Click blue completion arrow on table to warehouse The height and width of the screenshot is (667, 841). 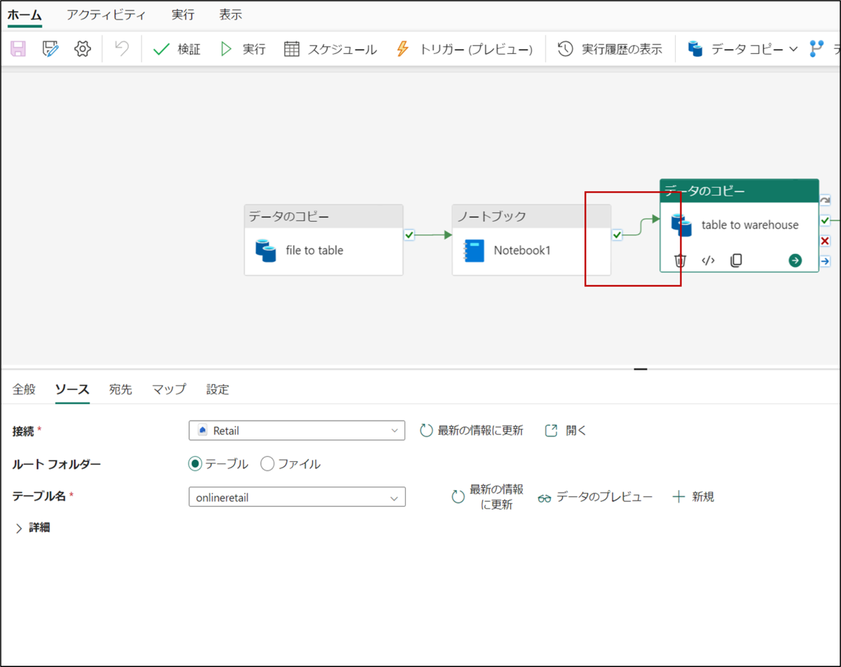[x=825, y=261]
